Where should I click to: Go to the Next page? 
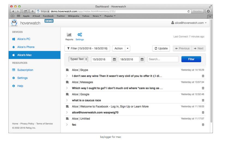tap(199, 48)
